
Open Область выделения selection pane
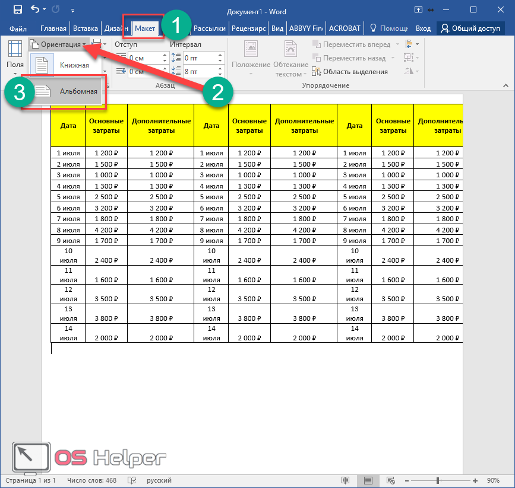[349, 72]
